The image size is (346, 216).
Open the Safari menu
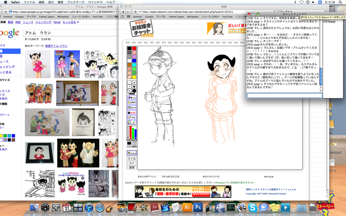click(15, 2)
